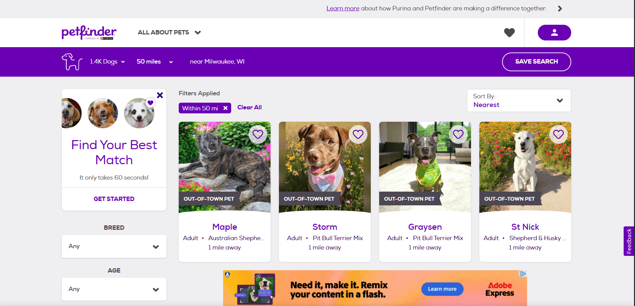Open the Feedback side tab
Image resolution: width=635 pixels, height=306 pixels.
[629, 241]
